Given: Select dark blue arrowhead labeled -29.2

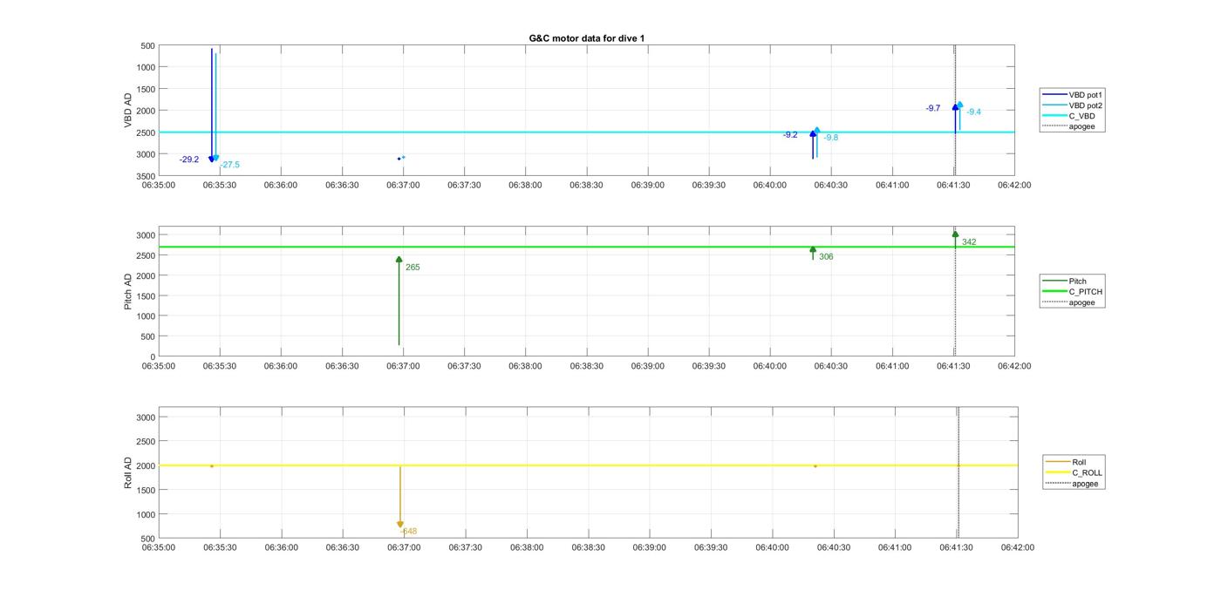Looking at the screenshot, I should (212, 159).
